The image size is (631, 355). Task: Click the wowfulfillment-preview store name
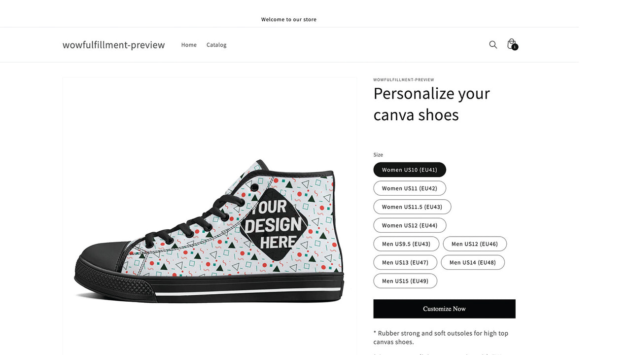113,44
